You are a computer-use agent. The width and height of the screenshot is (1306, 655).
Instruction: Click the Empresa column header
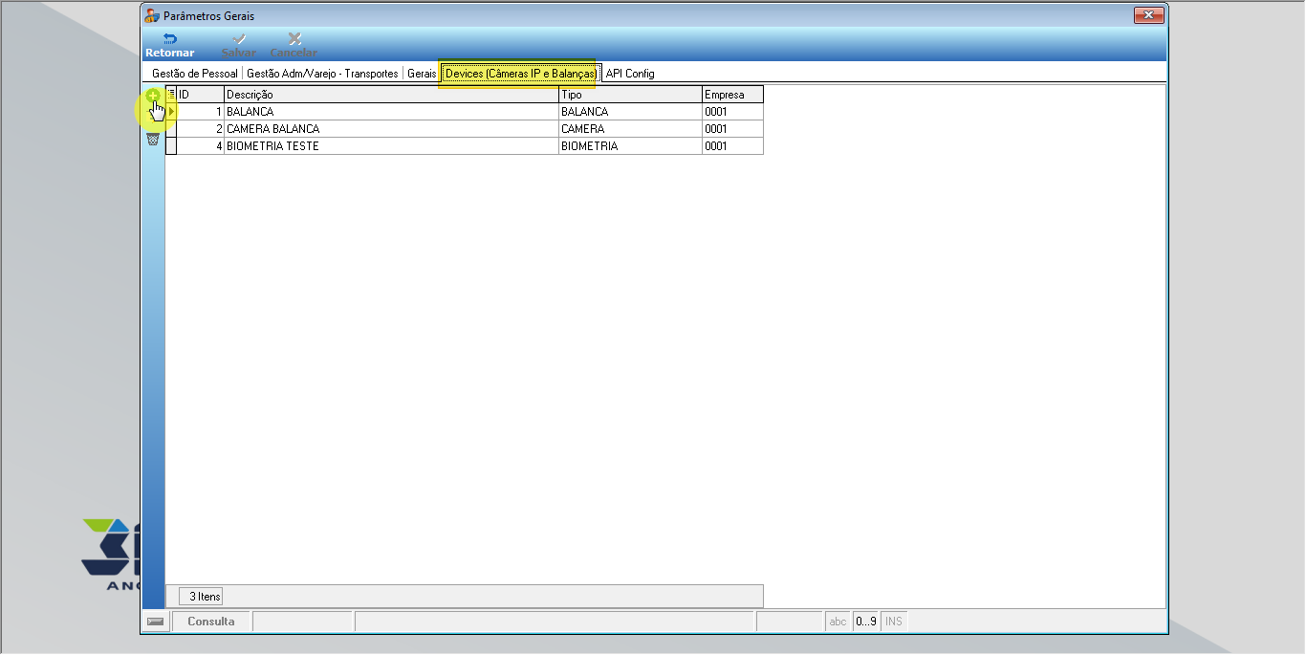click(732, 95)
